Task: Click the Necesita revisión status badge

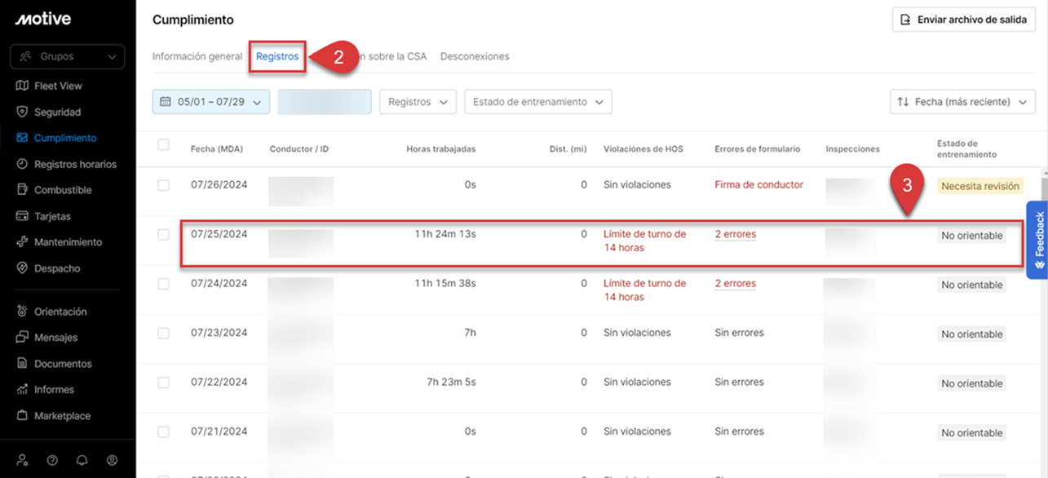Action: tap(980, 186)
